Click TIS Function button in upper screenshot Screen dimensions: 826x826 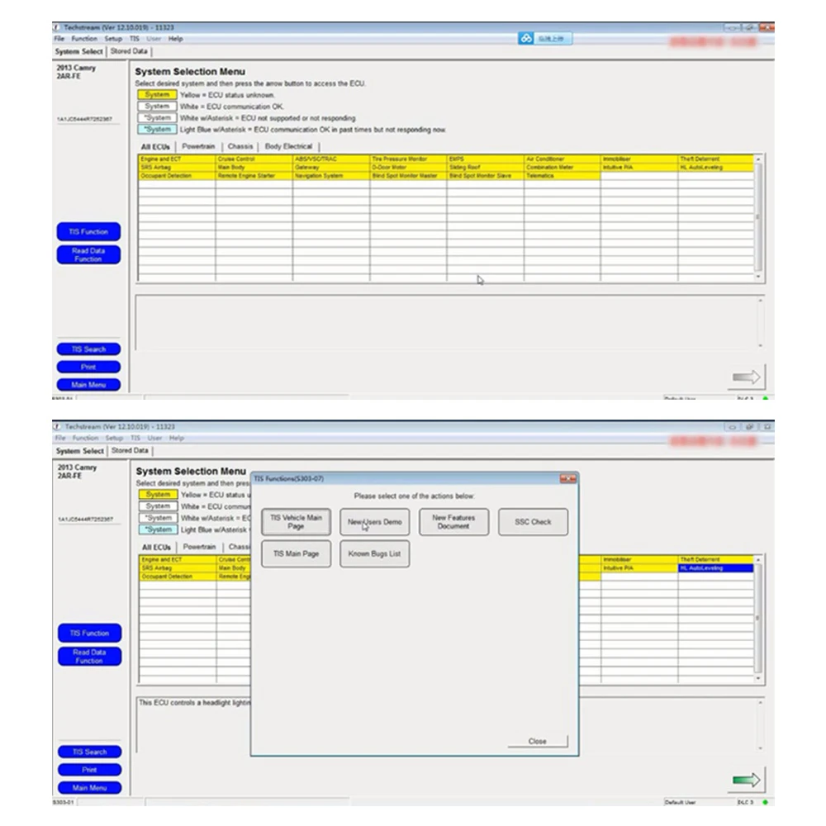click(x=88, y=232)
